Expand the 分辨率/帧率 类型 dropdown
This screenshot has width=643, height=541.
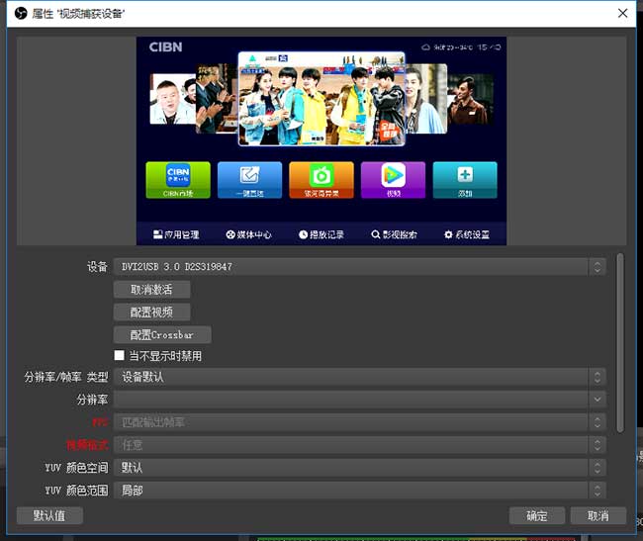pos(359,377)
